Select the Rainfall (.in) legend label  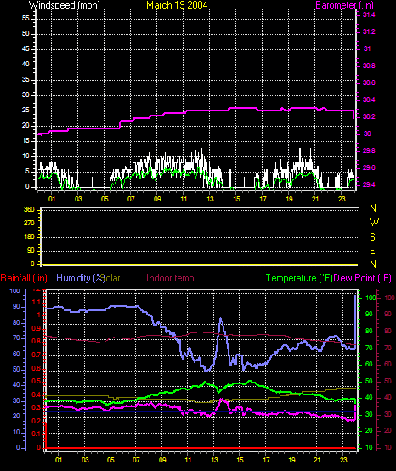coord(24,278)
